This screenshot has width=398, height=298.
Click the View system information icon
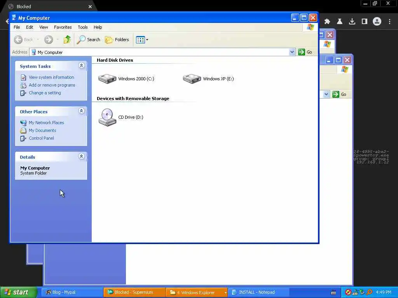(x=23, y=77)
